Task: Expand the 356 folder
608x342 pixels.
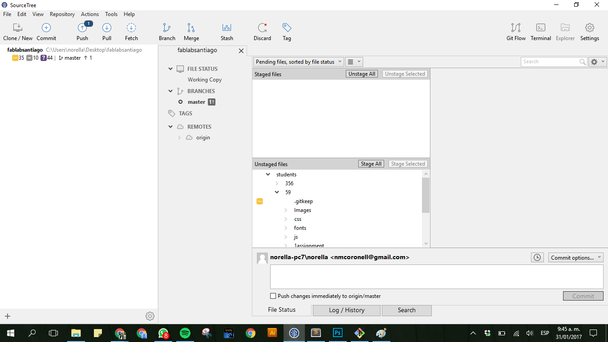Action: (x=277, y=183)
